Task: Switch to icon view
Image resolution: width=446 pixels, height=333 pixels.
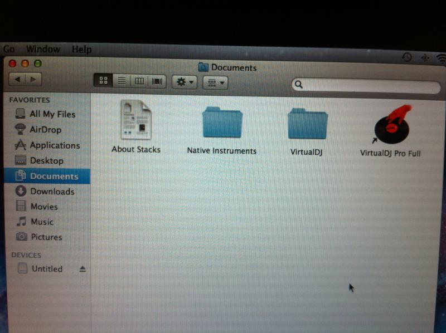Action: [103, 81]
